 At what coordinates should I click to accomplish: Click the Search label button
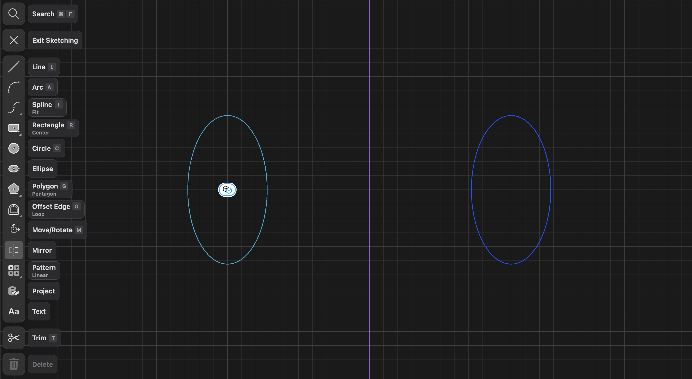[x=53, y=14]
